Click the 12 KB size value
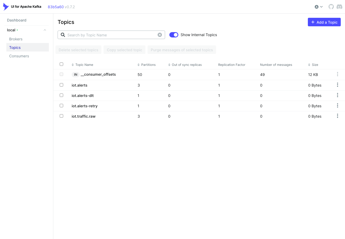The image size is (345, 239). [x=313, y=75]
